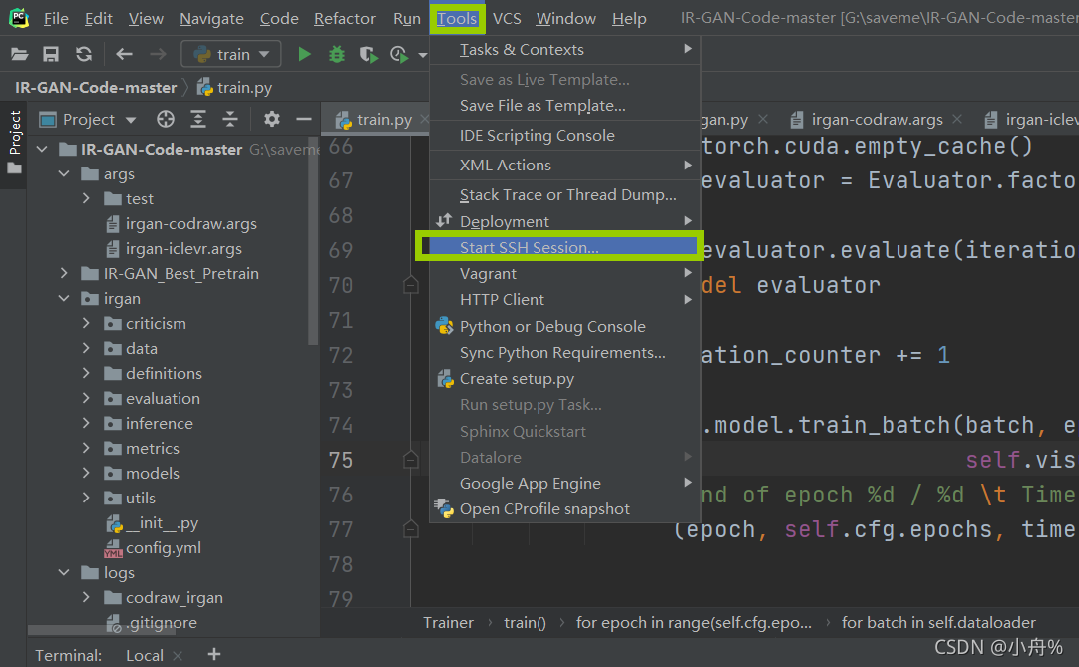Hide the Project panel with minus icon
Viewport: 1079px width, 667px height.
pos(304,119)
